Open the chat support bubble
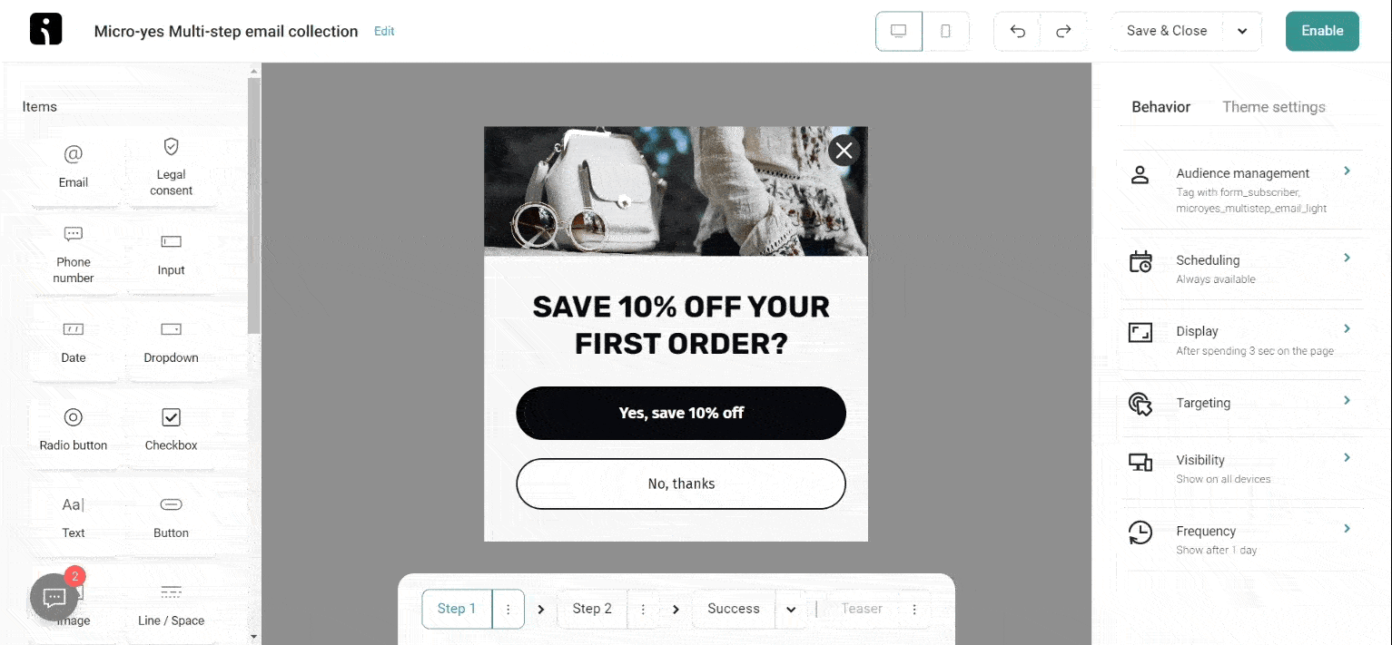 tap(54, 597)
